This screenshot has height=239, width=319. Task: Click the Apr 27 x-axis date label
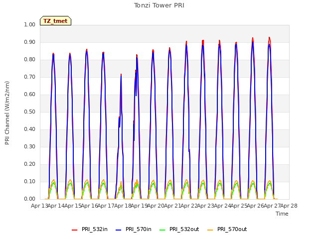(272, 206)
